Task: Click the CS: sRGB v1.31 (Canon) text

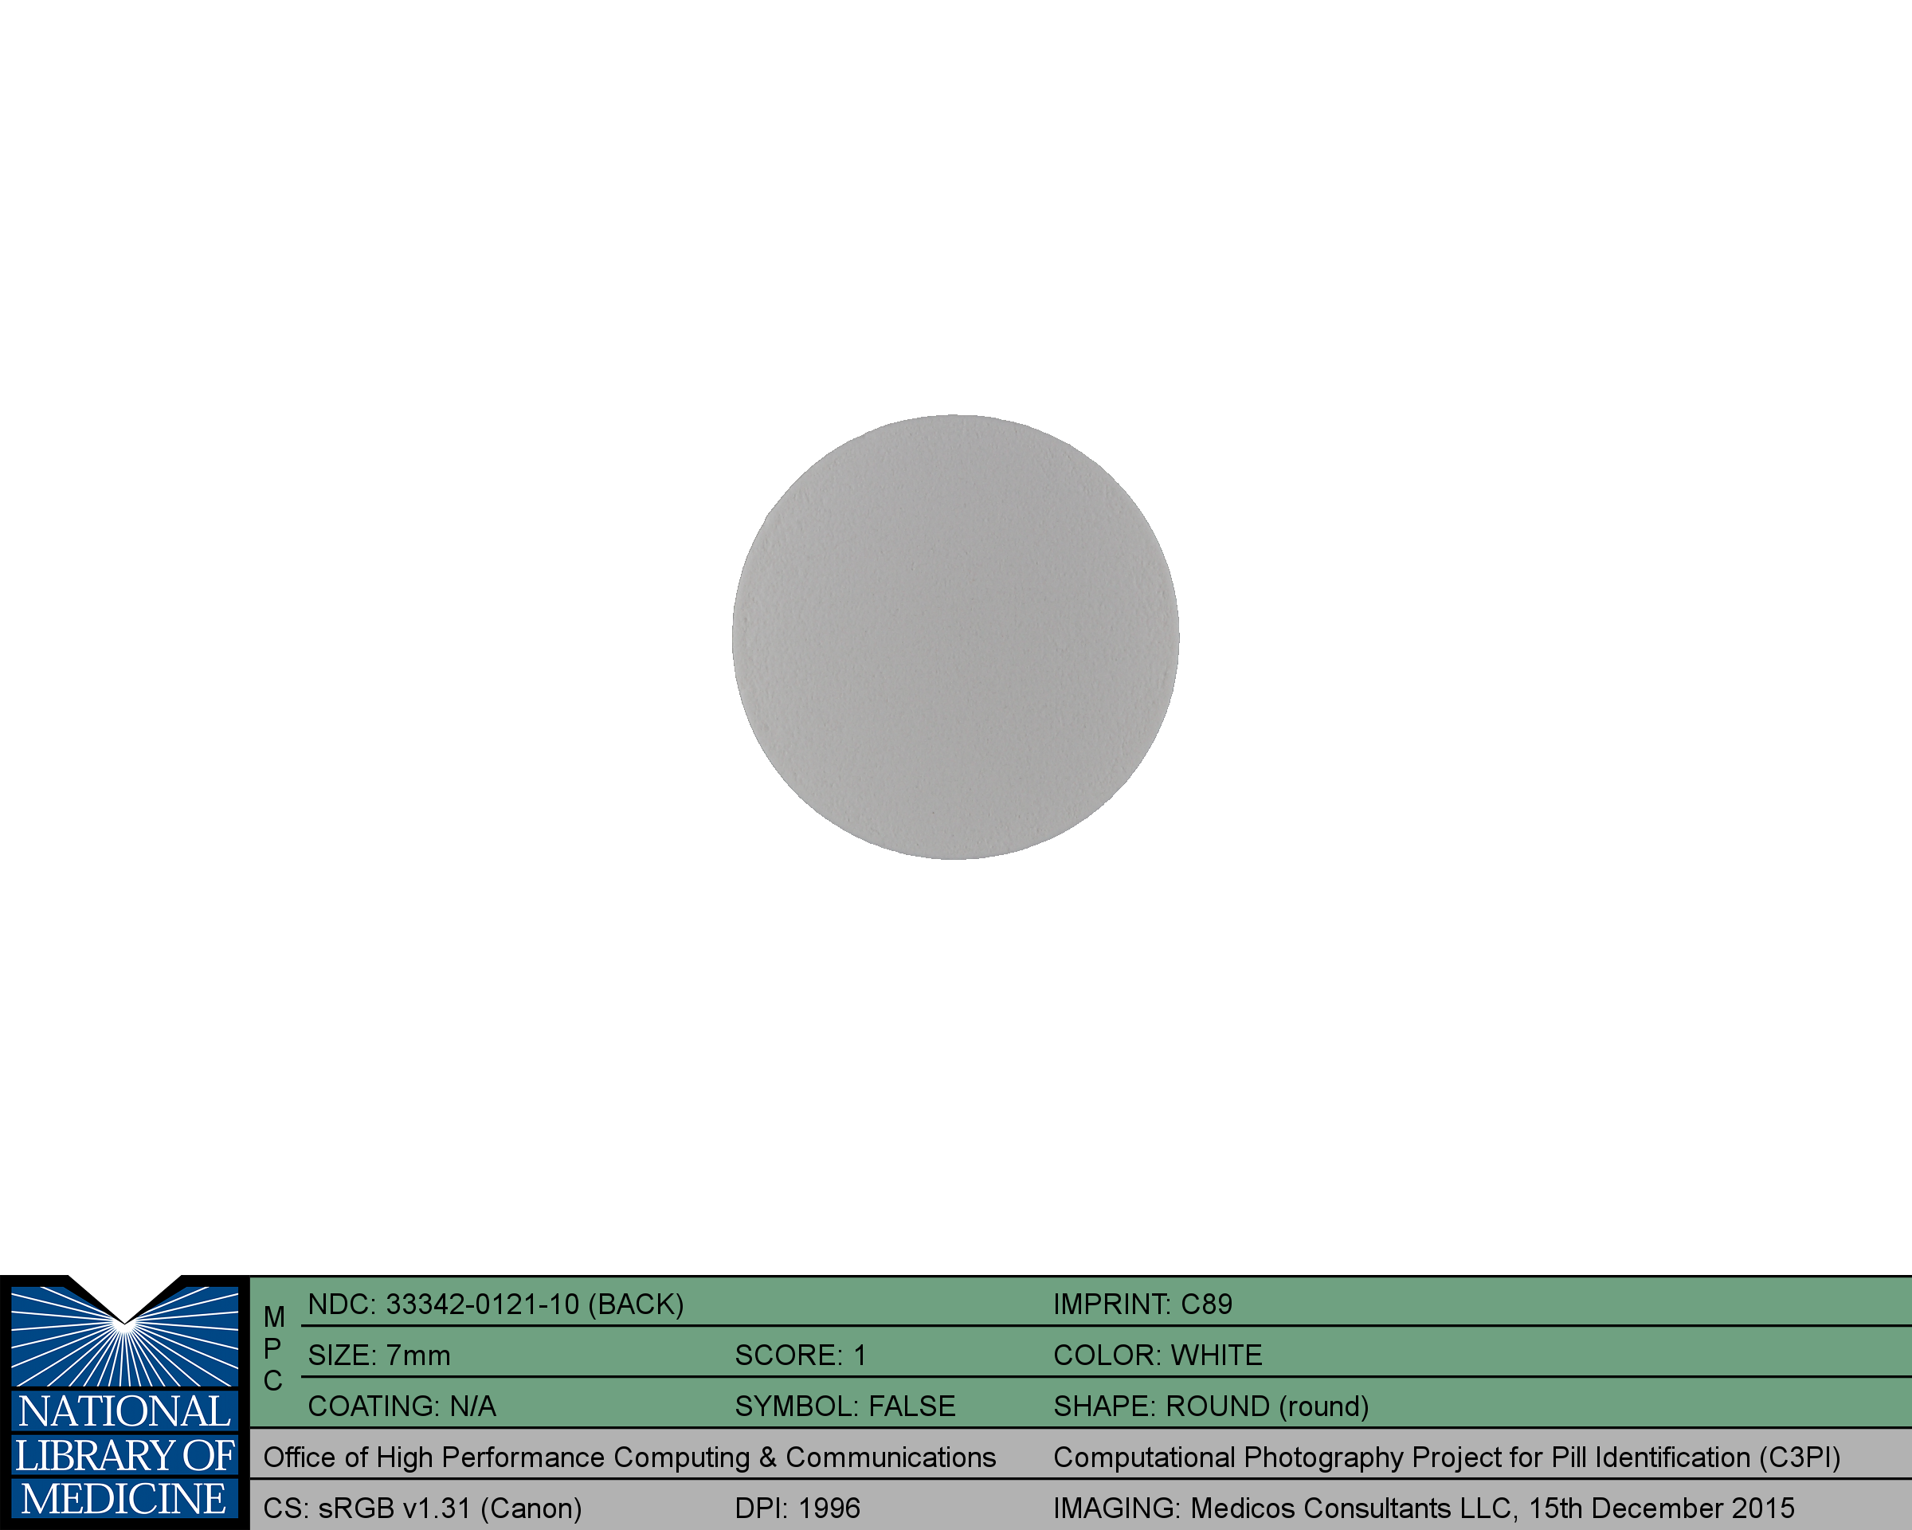Action: [x=422, y=1508]
